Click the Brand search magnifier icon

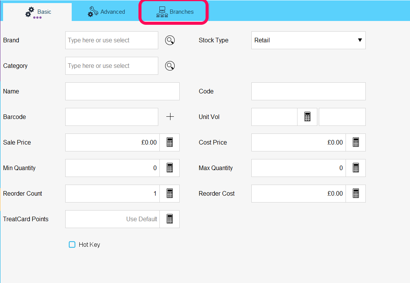tap(170, 40)
